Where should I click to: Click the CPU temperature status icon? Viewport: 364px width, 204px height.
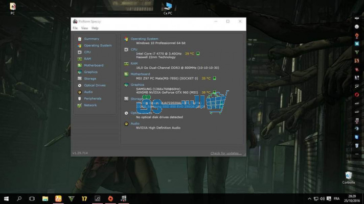tap(198, 53)
